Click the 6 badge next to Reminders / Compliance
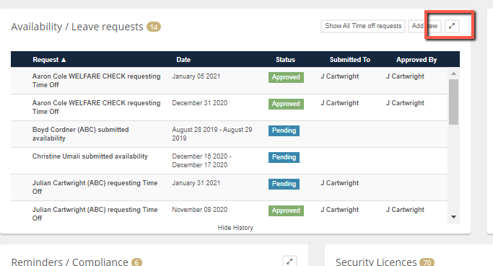The height and width of the screenshot is (266, 493). point(136,262)
